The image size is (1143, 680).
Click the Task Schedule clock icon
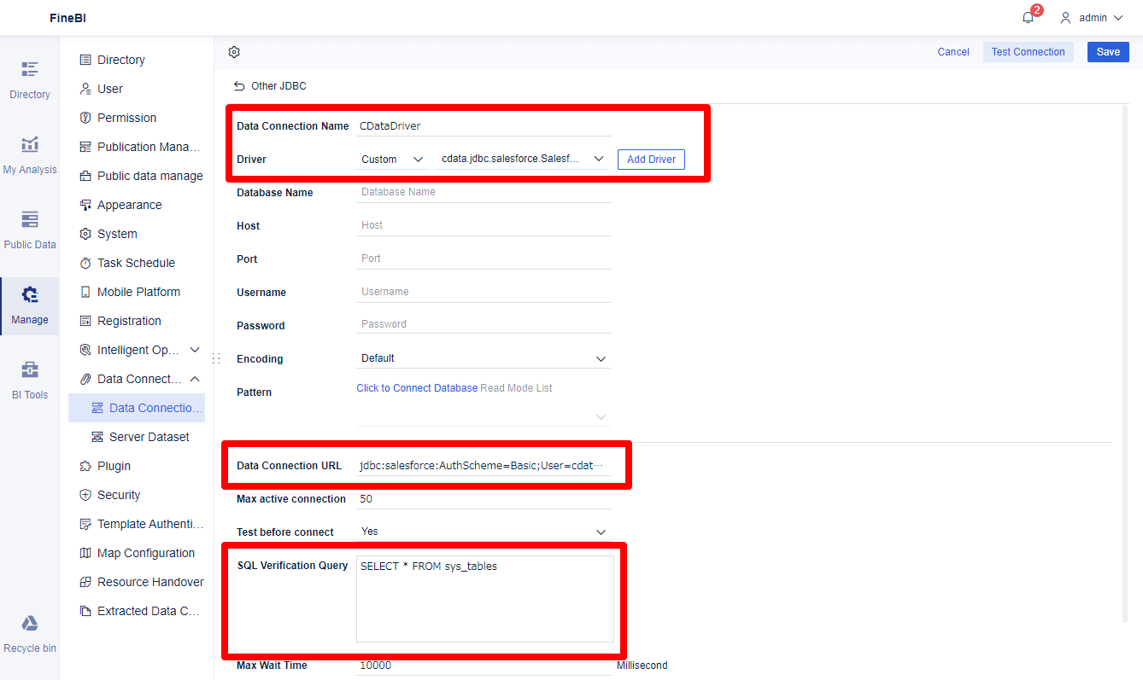point(85,263)
